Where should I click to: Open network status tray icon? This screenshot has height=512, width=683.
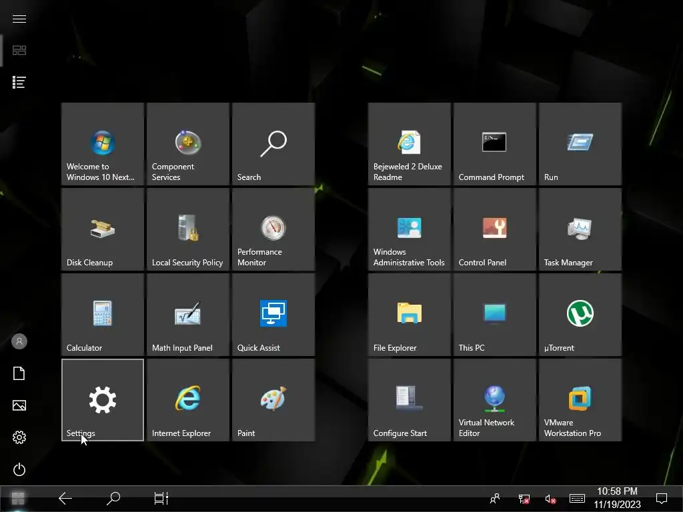524,499
